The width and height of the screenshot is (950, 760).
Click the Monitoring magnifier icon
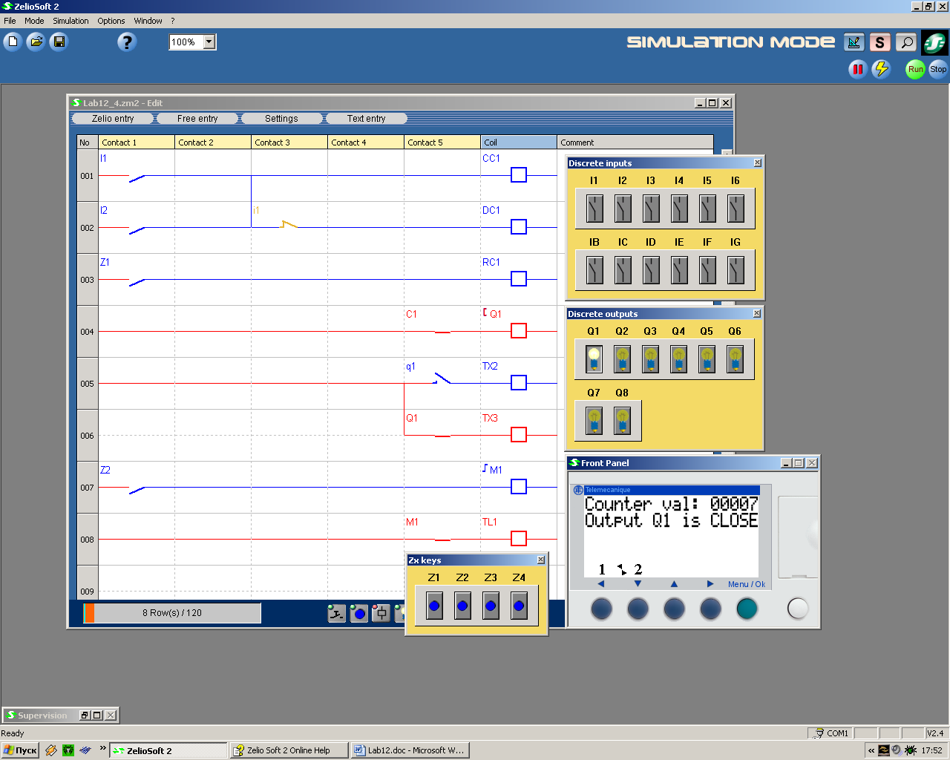[906, 42]
